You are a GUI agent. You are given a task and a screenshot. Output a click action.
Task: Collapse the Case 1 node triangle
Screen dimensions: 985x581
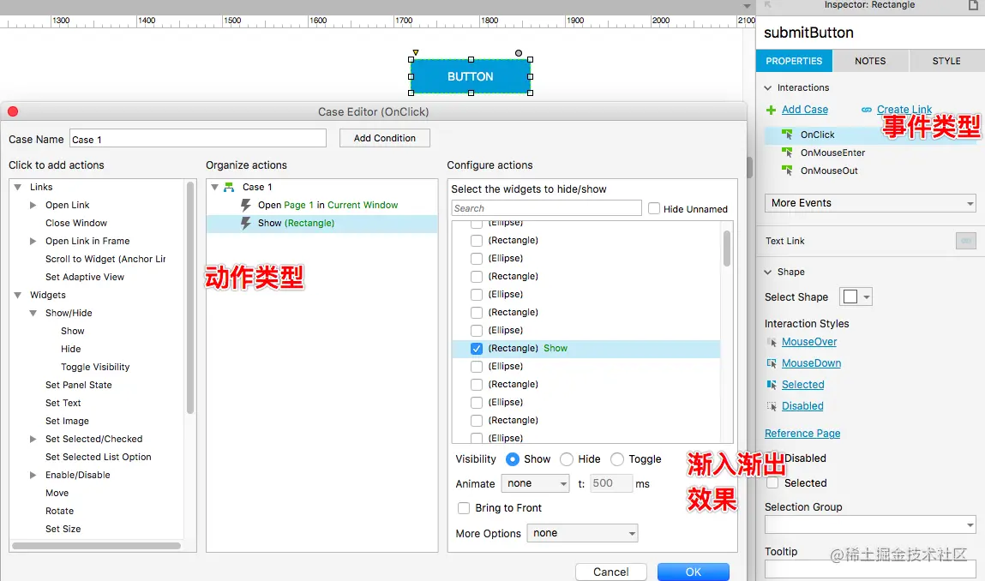[x=214, y=187]
